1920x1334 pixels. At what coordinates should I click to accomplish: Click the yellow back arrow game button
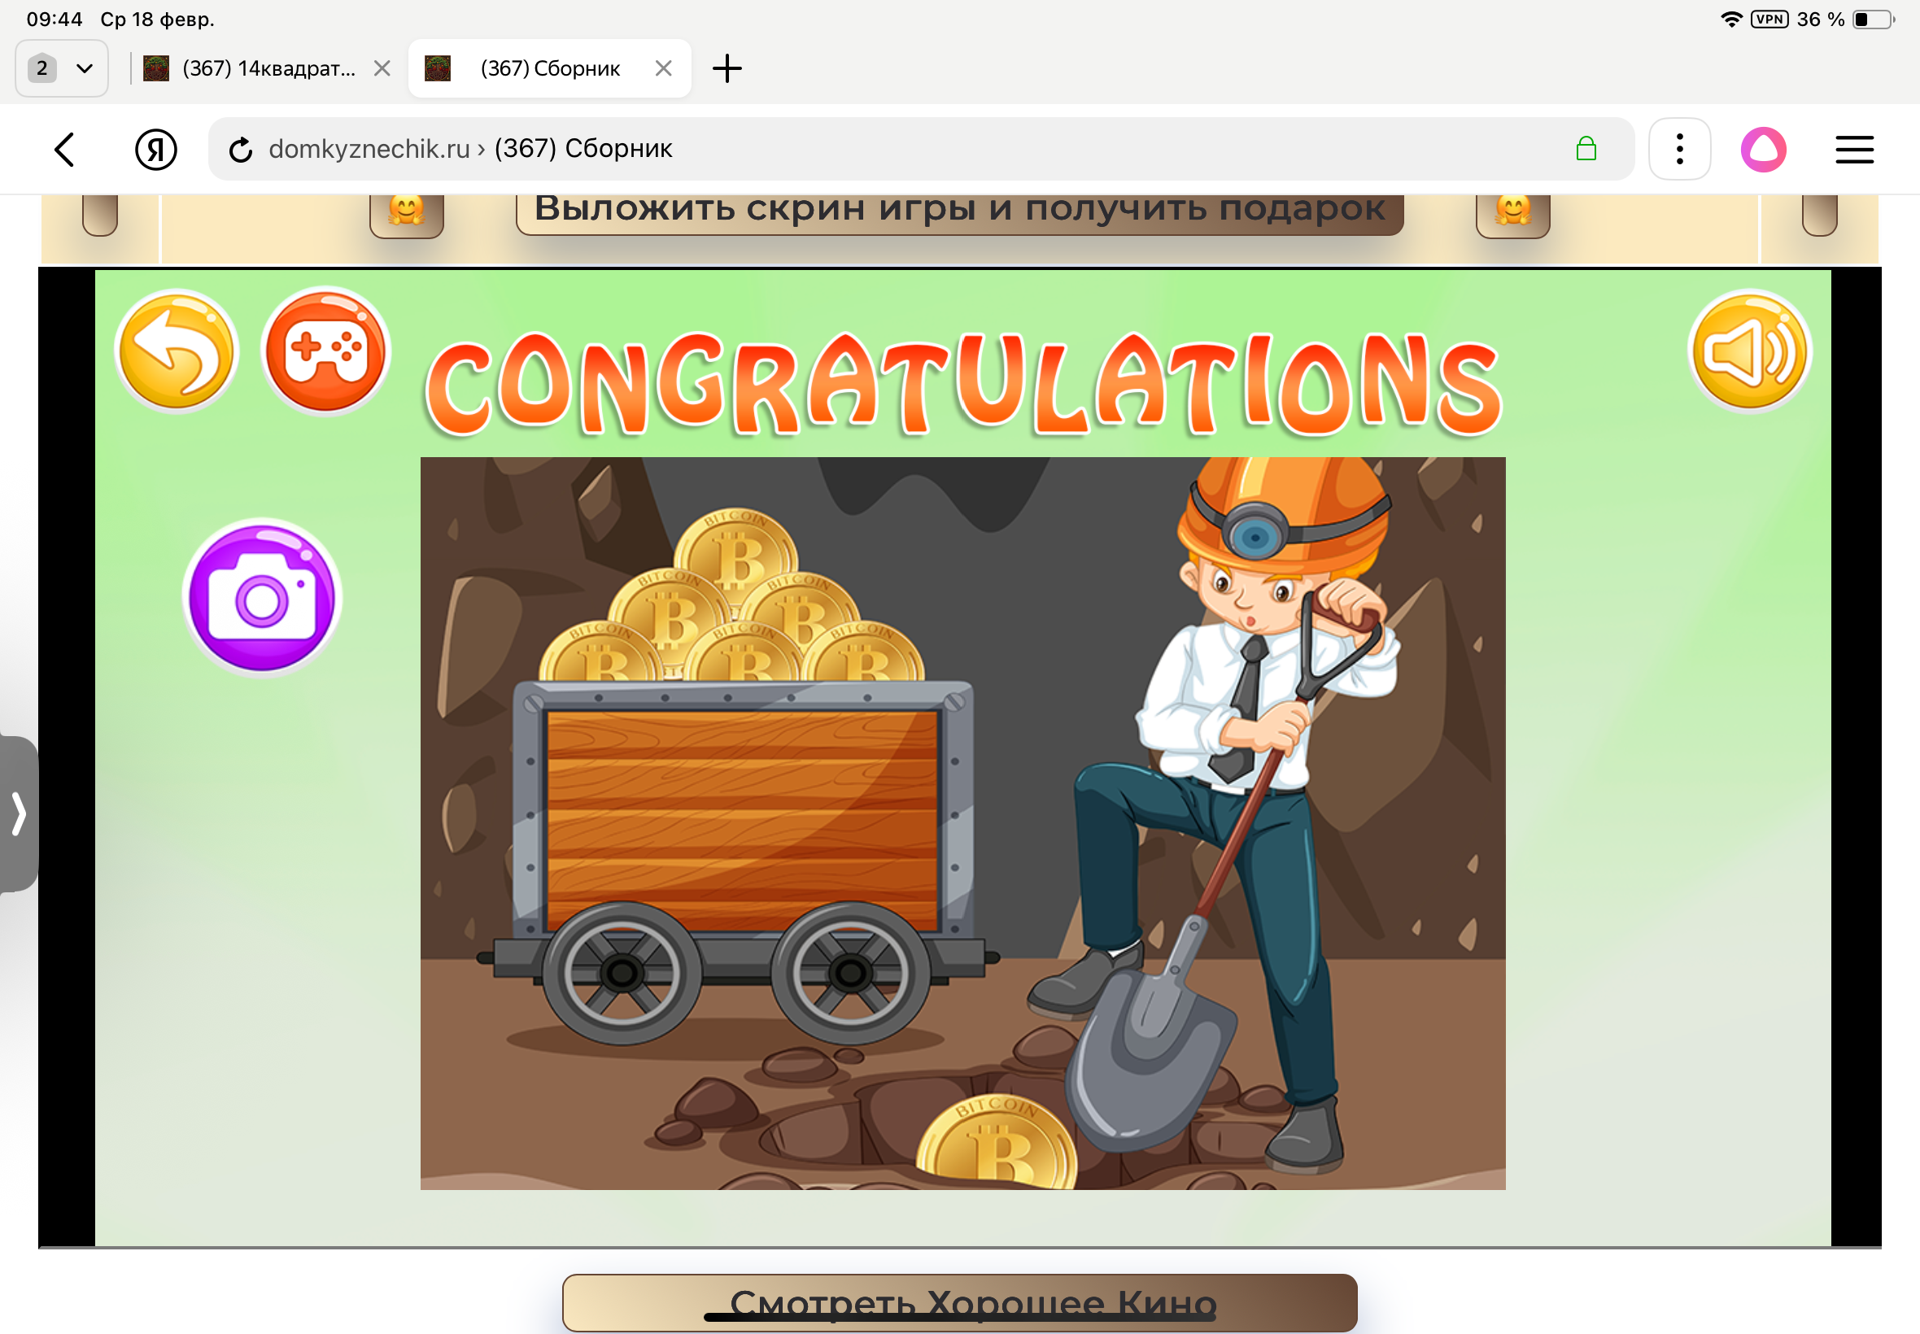(177, 352)
